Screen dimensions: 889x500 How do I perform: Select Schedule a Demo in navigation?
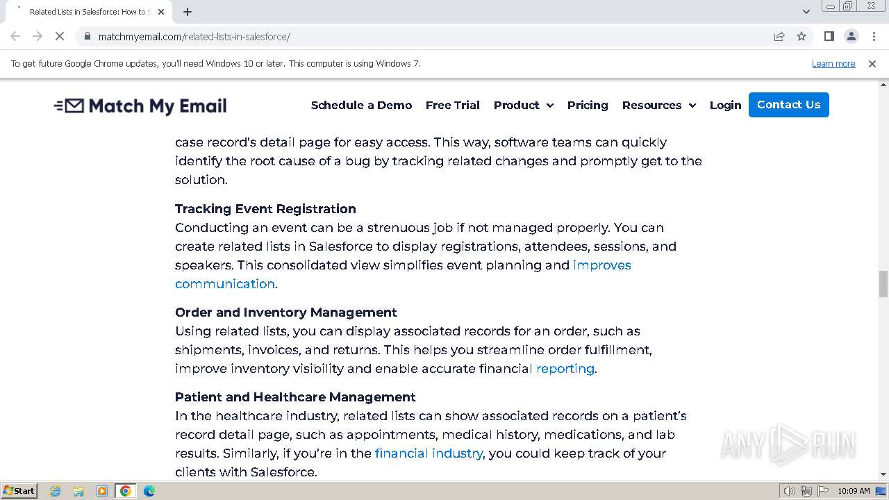(361, 105)
